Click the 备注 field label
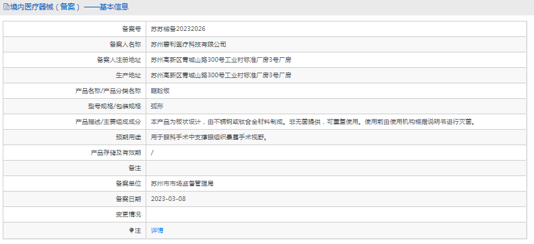Image resolution: width=534 pixels, height=244 pixels. [135, 168]
